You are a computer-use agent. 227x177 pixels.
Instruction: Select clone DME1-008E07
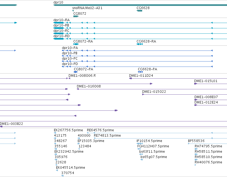coord(206,97)
